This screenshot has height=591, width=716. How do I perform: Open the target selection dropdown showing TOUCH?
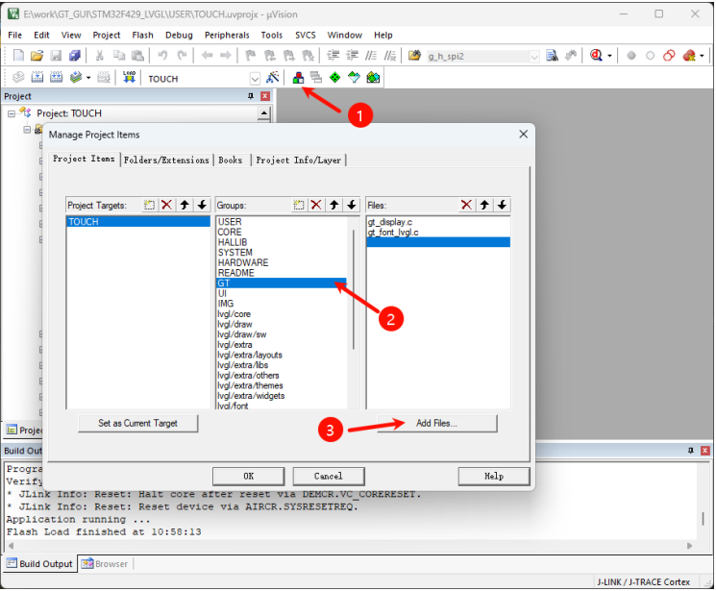[x=255, y=79]
